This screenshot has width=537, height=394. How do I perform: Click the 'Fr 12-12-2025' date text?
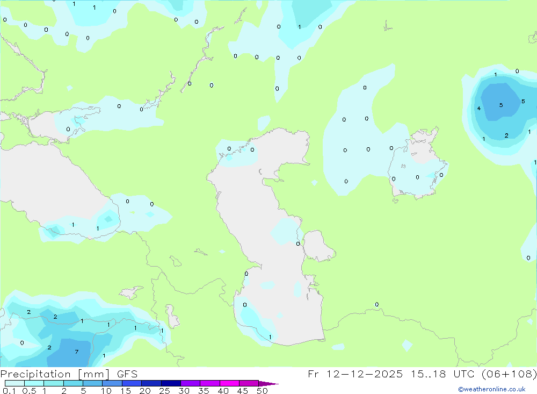[x=355, y=374]
